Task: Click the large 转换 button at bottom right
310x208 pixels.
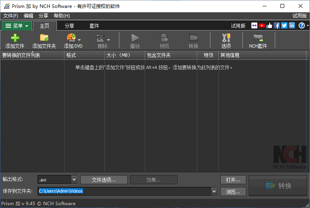Action: [278, 185]
